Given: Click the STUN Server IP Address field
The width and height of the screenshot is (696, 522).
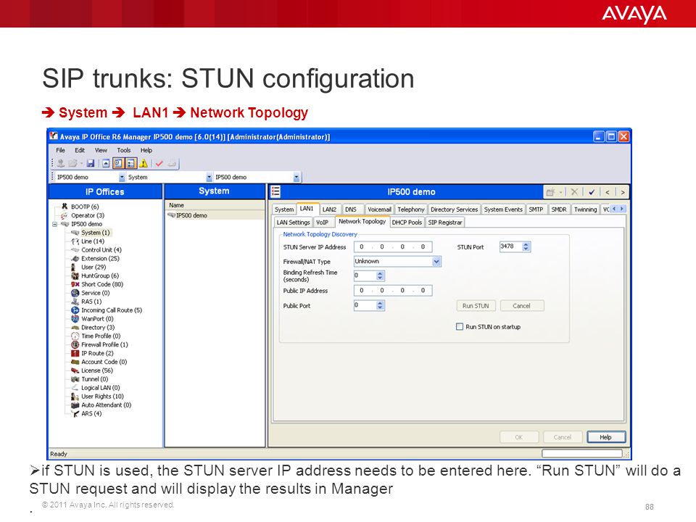Looking at the screenshot, I should tap(393, 246).
